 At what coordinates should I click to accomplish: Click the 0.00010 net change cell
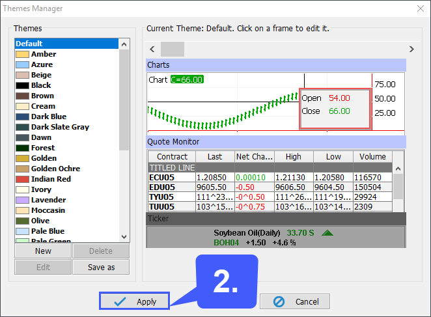pyautogui.click(x=255, y=178)
